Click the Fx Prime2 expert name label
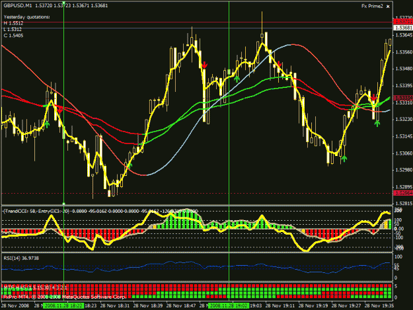Screen dimensions: 413x310 pos(372,7)
